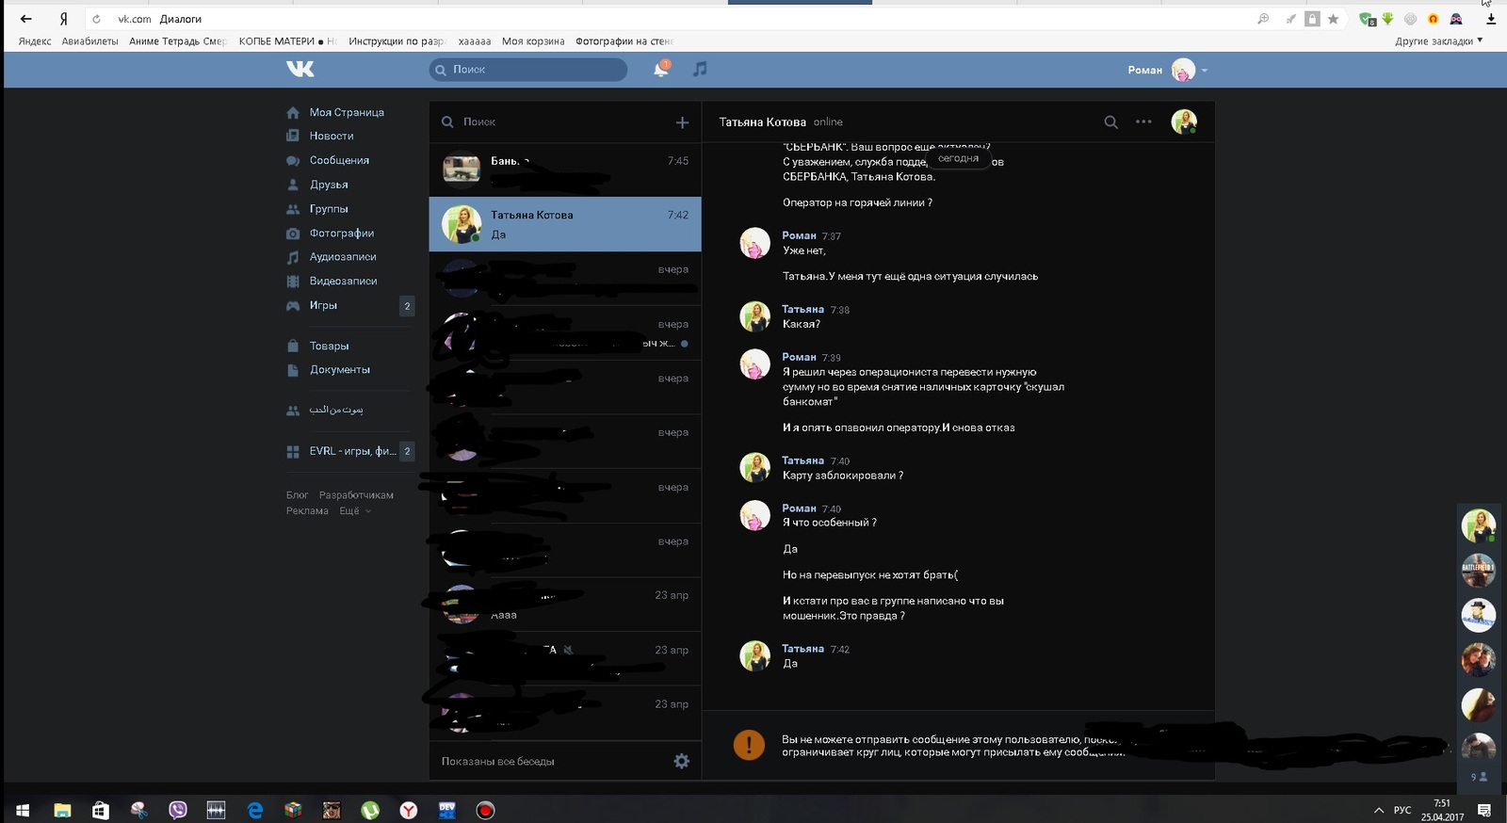The image size is (1507, 823).
Task: Click the Видеозаписи film icon
Action: (x=293, y=282)
